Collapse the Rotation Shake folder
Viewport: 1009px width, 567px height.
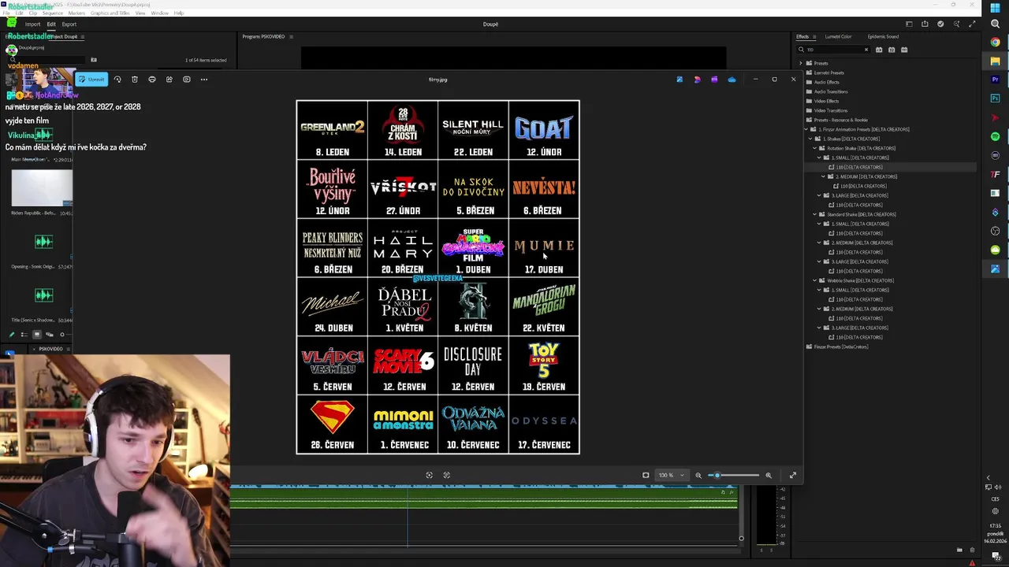click(x=815, y=148)
